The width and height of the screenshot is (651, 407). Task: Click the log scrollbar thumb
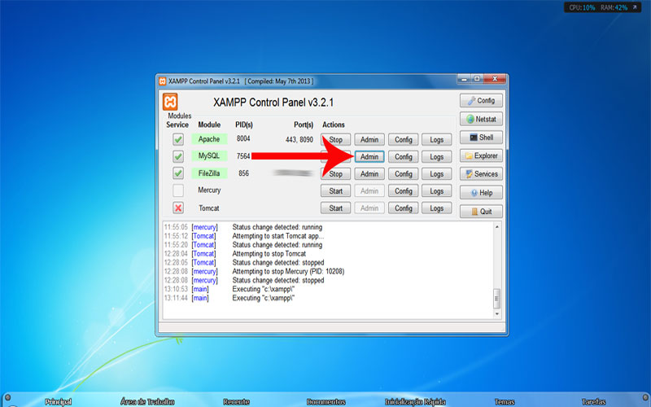[496, 298]
